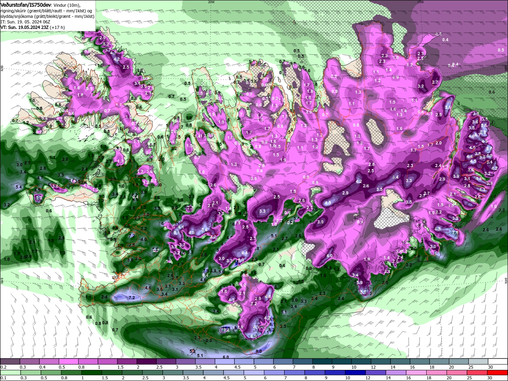Click the 0.1 rain scale label
The width and height of the screenshot is (508, 381).
pos(3,378)
